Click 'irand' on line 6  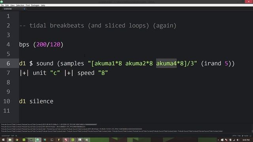tap(213, 64)
